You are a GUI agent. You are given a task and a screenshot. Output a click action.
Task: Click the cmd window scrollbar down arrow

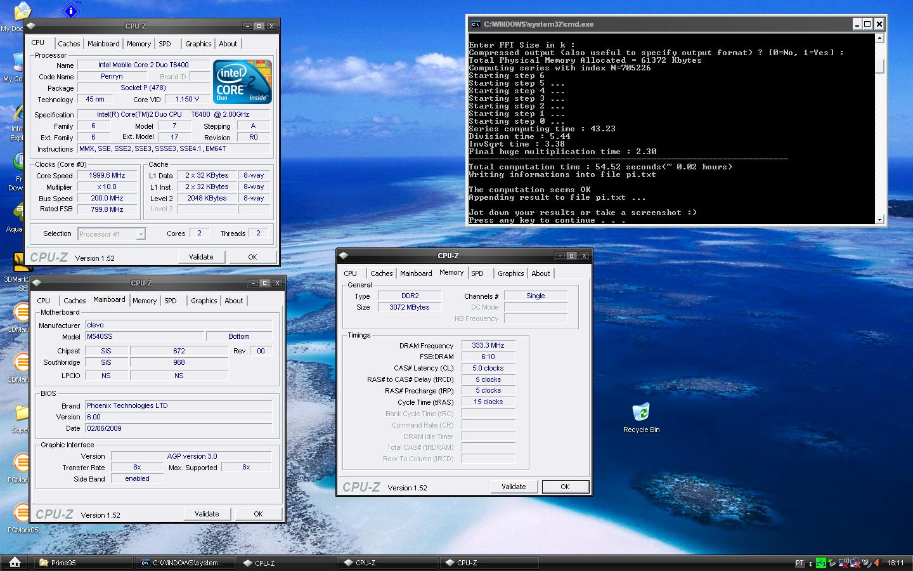point(879,220)
